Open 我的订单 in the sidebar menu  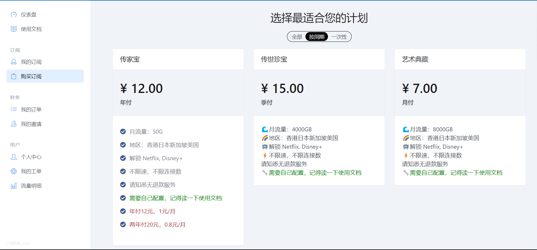31,109
